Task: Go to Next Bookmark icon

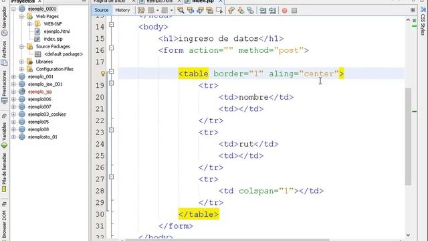Action: coord(241,11)
